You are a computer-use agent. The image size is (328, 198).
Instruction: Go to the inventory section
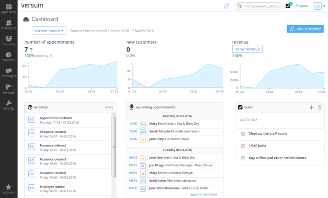[8, 41]
